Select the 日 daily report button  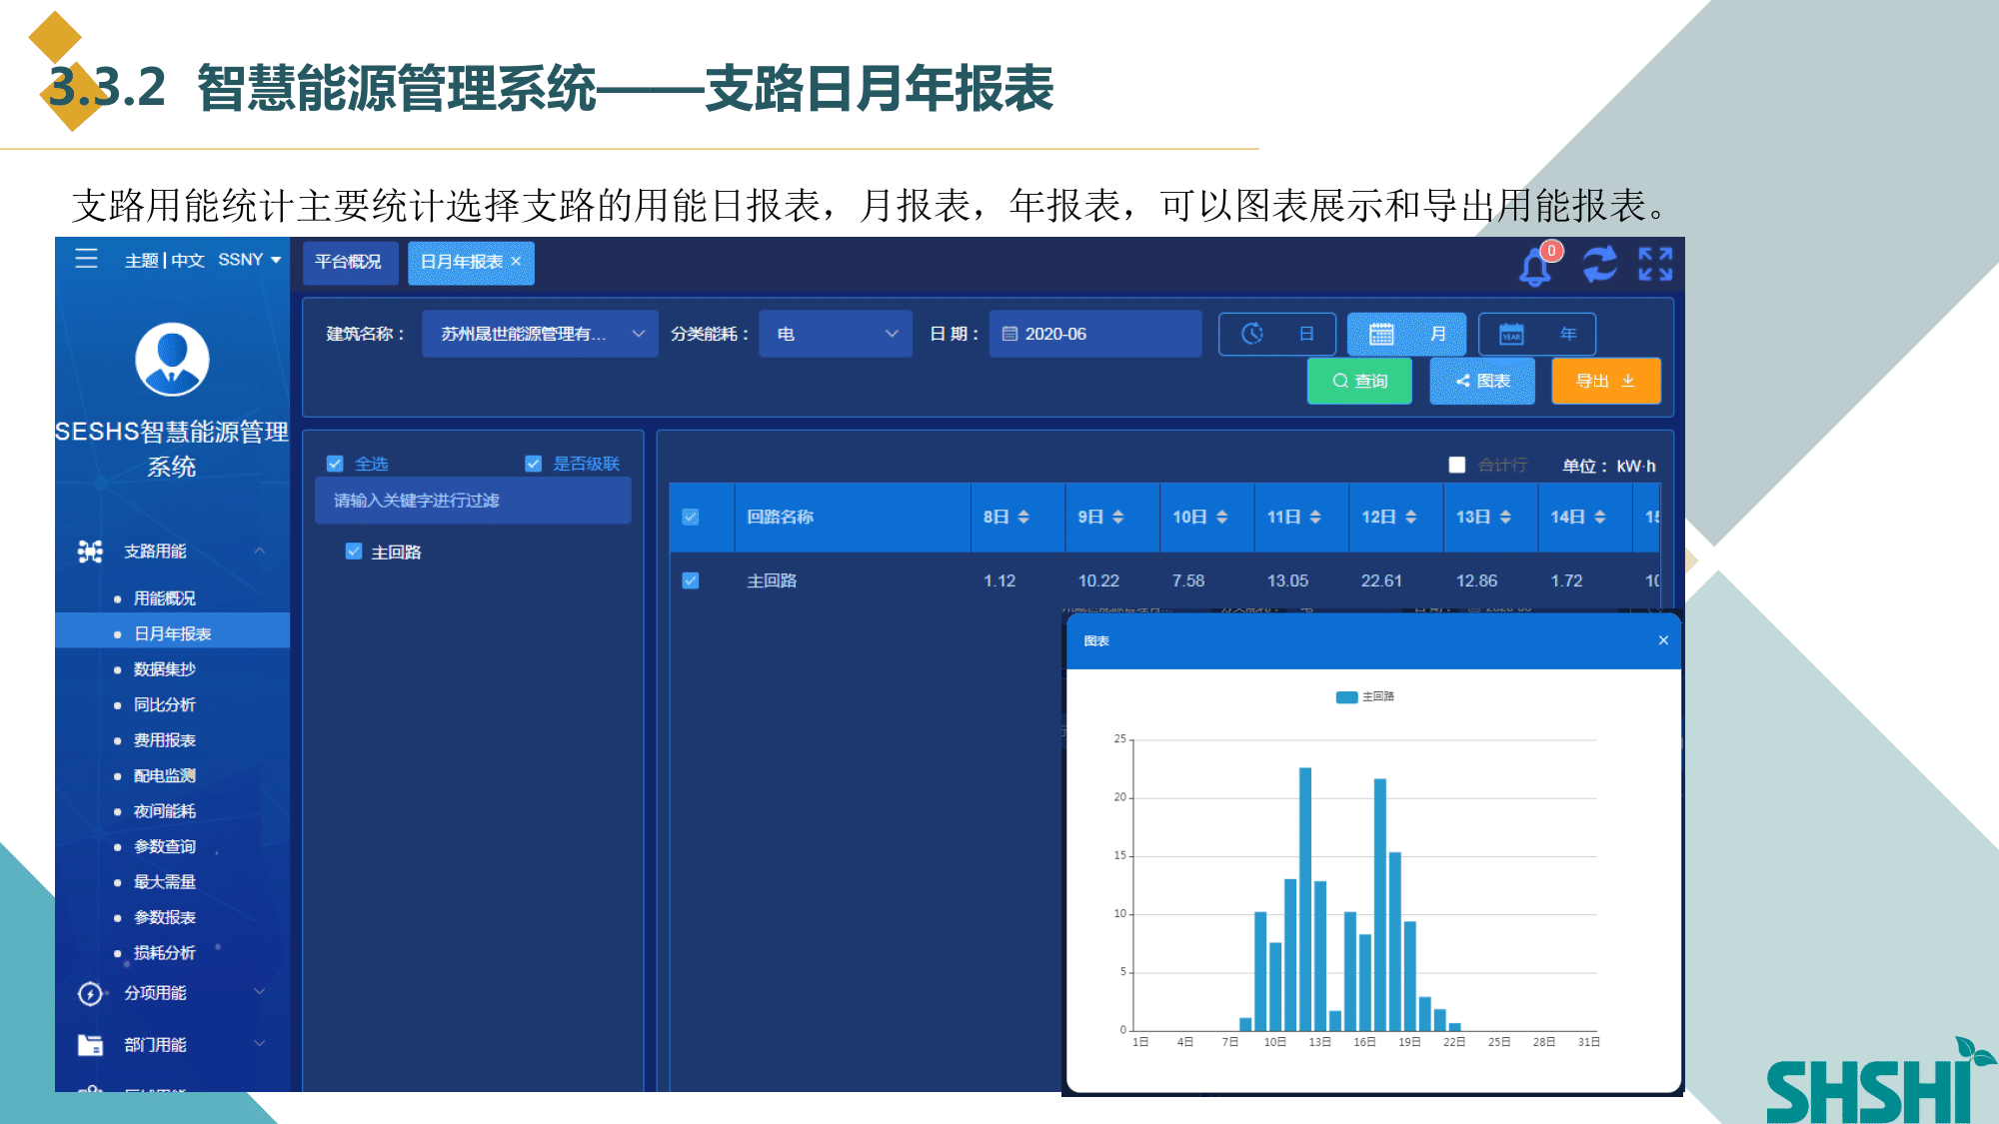point(1277,334)
